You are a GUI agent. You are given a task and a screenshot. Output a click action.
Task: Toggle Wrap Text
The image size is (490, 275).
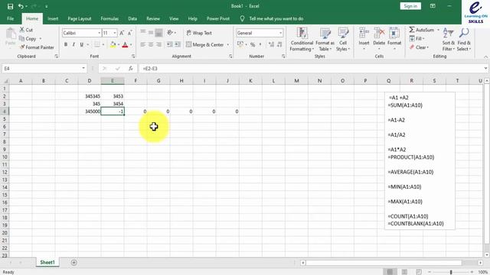click(199, 33)
